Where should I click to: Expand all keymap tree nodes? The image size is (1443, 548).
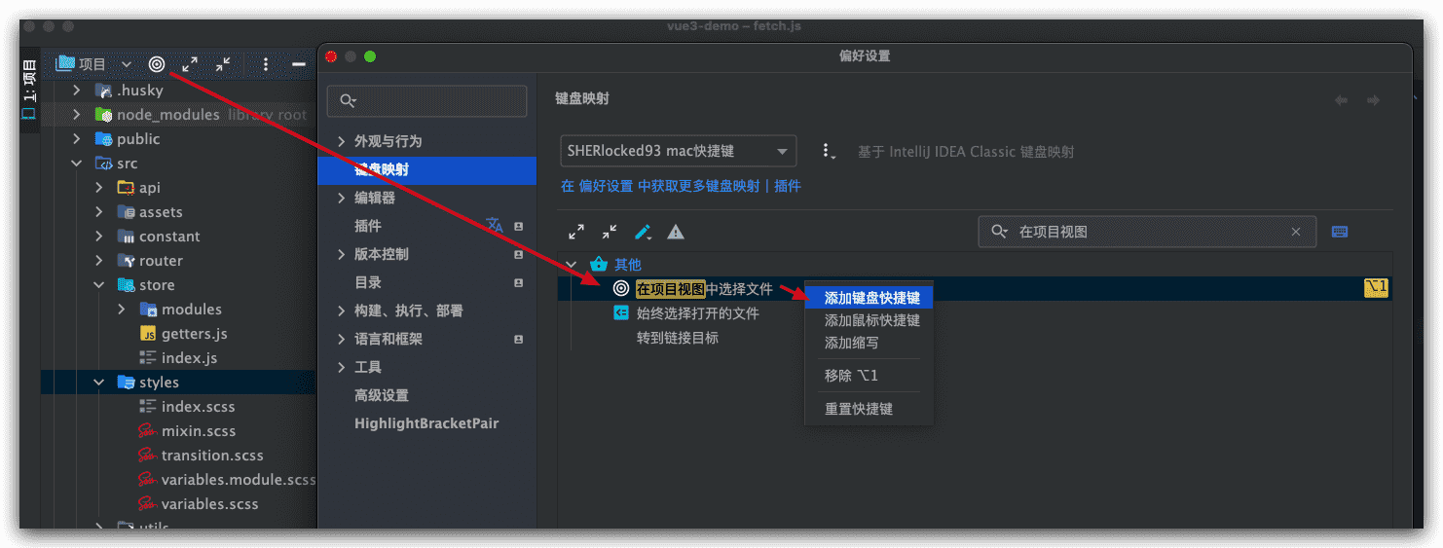point(576,232)
